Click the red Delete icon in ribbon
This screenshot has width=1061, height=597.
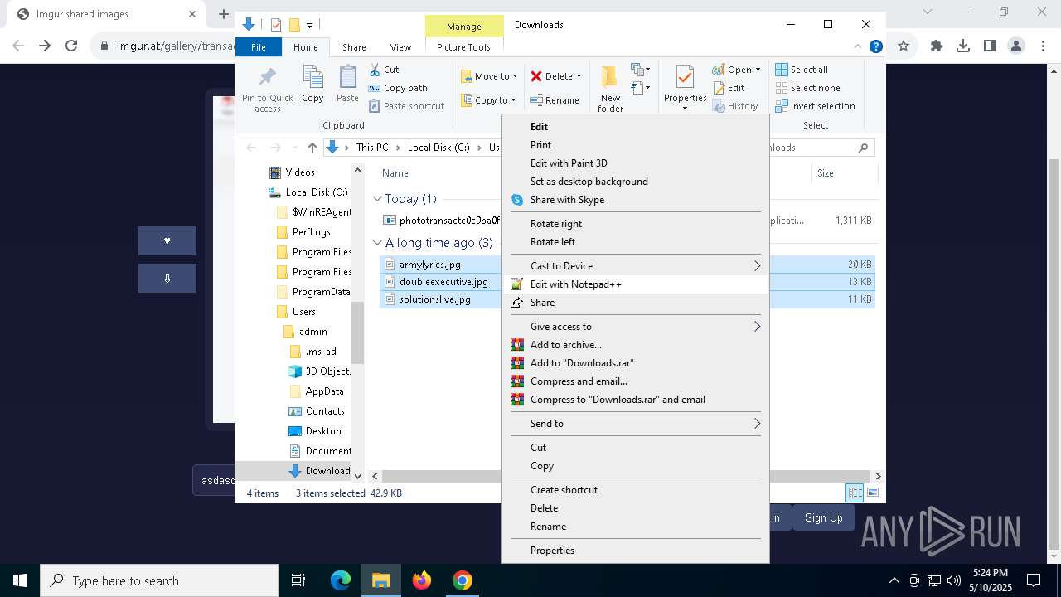[536, 76]
